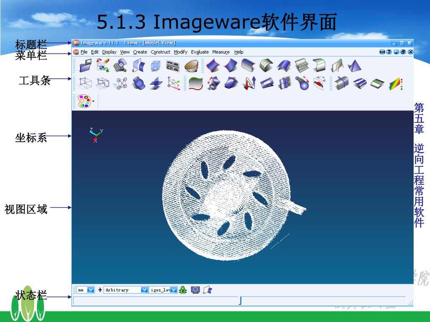Click the sphere-with-cone icon
The width and height of the screenshot is (430, 322).
[x=302, y=83]
